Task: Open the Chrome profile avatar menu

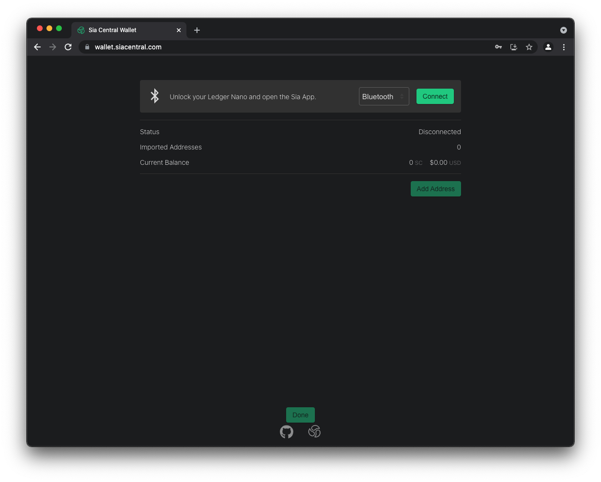Action: 548,47
